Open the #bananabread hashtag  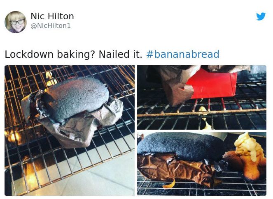[183, 54]
